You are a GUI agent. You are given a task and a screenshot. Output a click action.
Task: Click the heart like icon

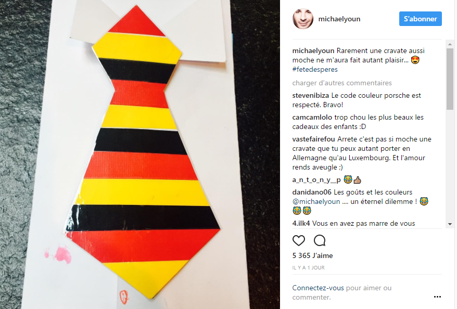coord(298,240)
